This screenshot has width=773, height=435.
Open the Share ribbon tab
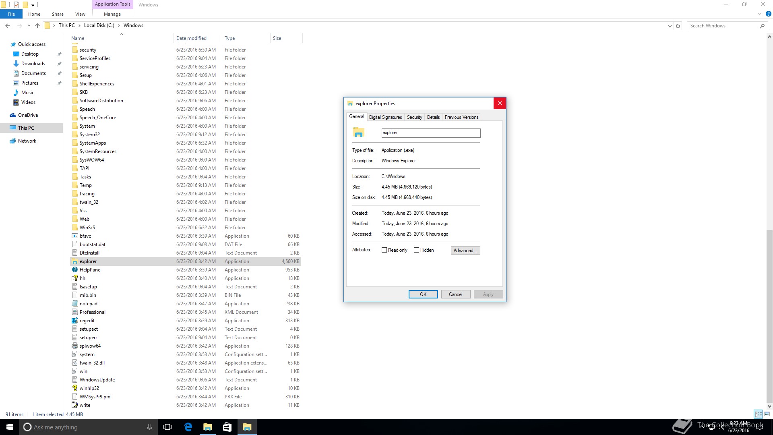pos(58,14)
